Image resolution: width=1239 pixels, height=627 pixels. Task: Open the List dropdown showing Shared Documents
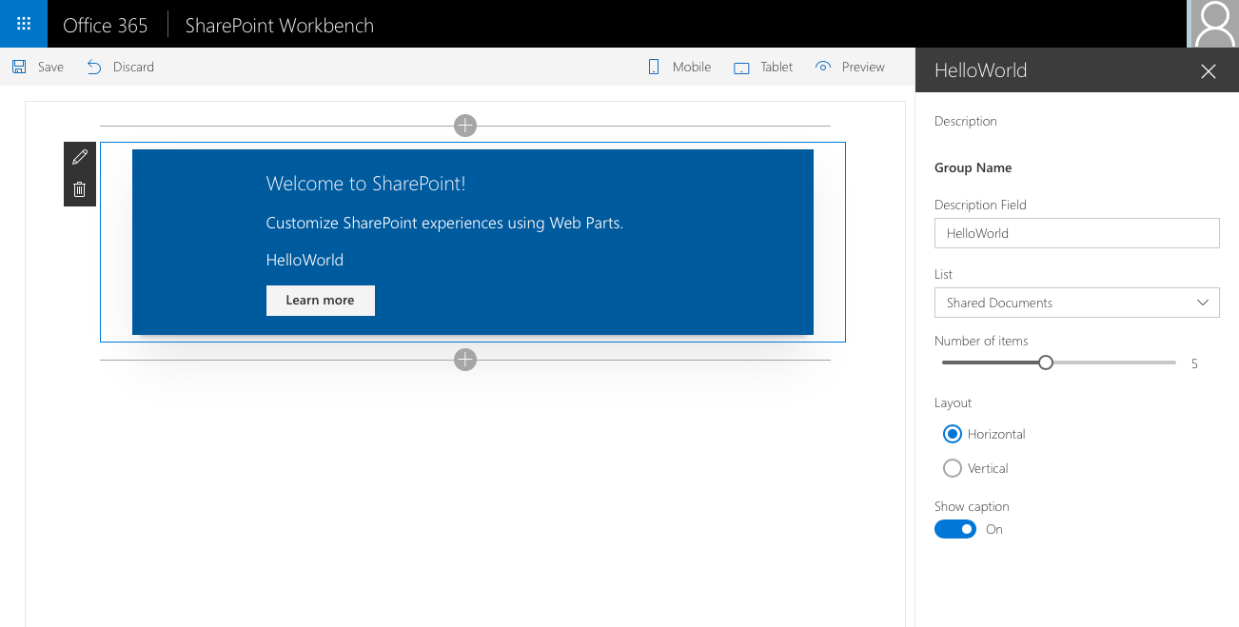coord(1077,303)
